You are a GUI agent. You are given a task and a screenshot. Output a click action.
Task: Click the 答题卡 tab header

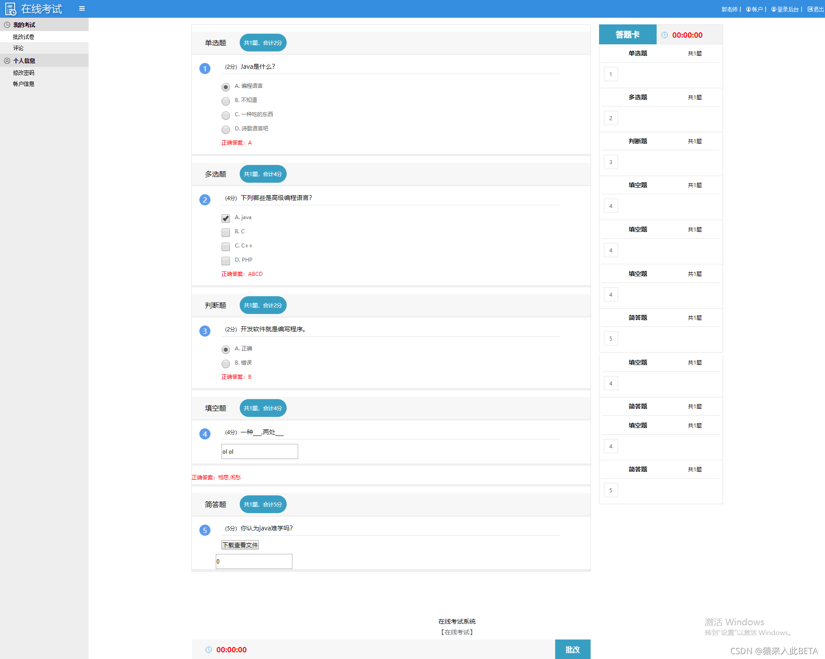[x=627, y=35]
